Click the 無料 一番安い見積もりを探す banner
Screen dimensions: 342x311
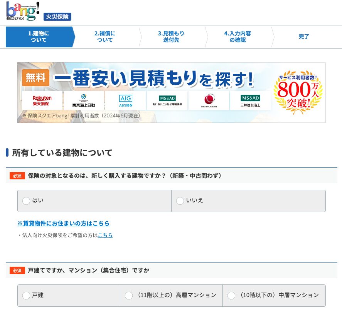click(x=154, y=79)
